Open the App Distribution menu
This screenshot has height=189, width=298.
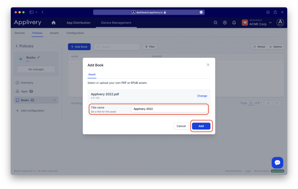click(79, 23)
